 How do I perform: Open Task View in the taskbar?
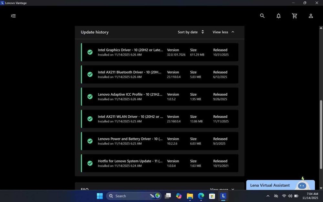(x=168, y=196)
